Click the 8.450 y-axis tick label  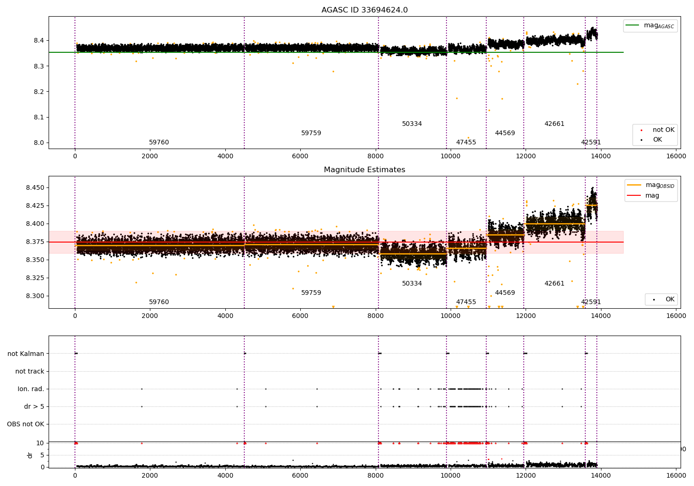(x=35, y=188)
